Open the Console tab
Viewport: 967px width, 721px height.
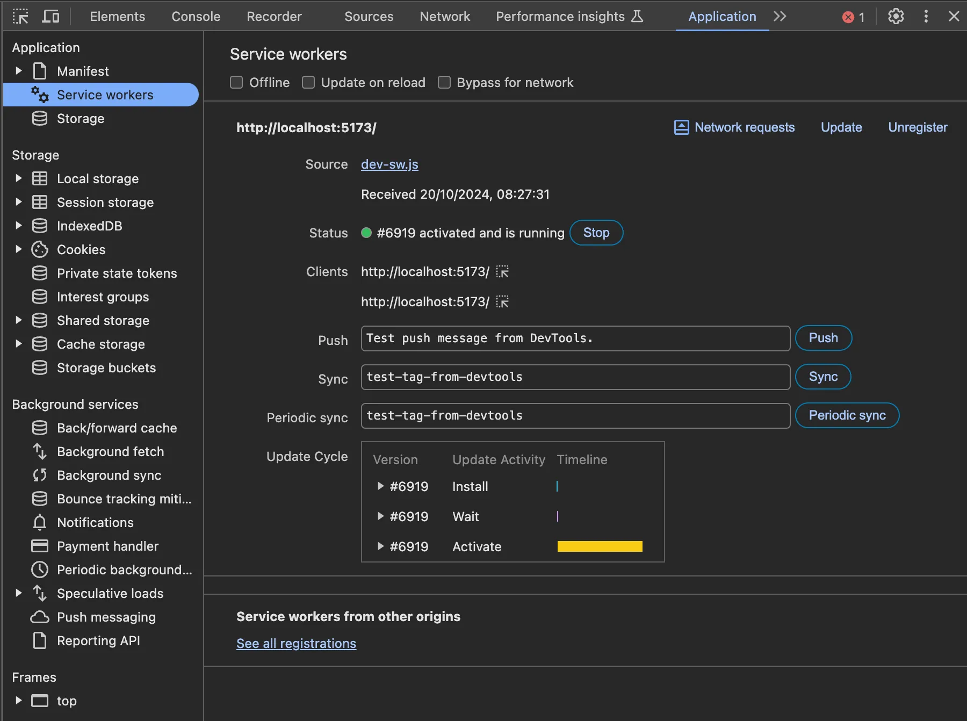196,17
